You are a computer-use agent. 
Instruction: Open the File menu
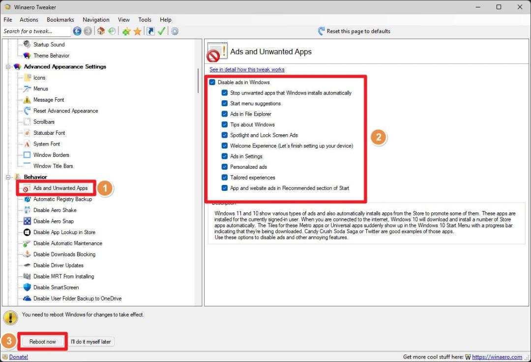tap(8, 20)
